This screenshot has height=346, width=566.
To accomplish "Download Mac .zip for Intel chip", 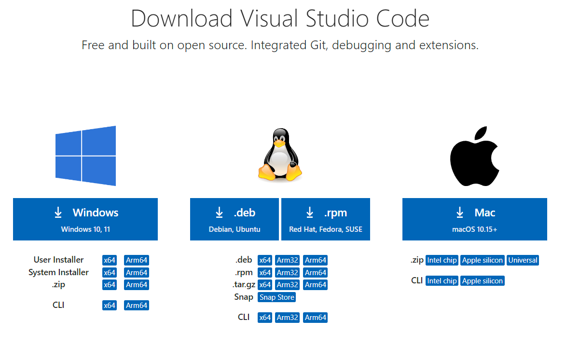I will [x=442, y=260].
